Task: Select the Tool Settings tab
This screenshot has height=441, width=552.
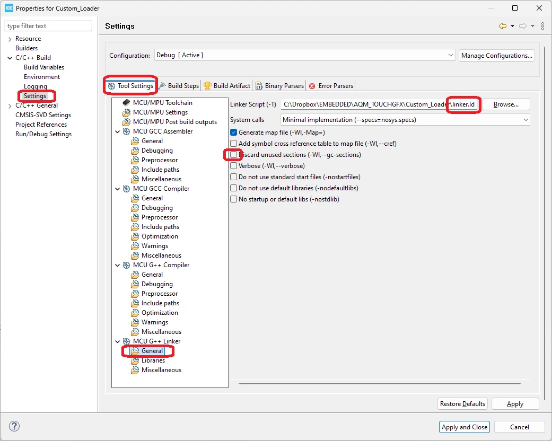Action: (x=130, y=85)
